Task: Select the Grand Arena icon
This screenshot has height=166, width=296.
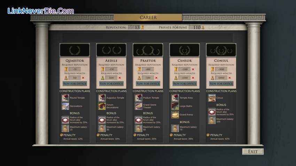Action: [175, 115]
